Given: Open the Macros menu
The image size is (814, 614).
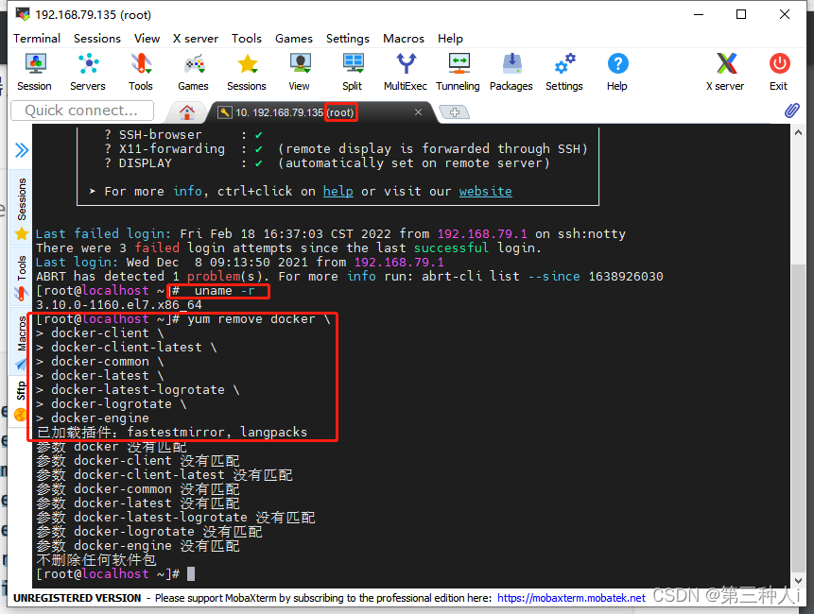Looking at the screenshot, I should point(404,39).
